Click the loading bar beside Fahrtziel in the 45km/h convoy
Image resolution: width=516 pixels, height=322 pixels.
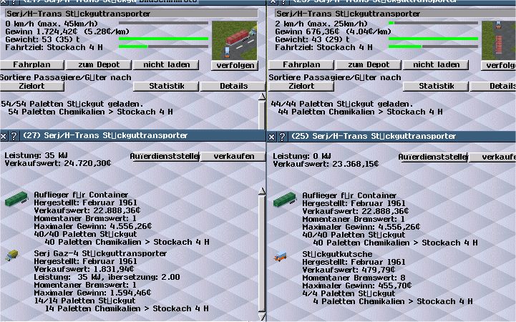(163, 47)
